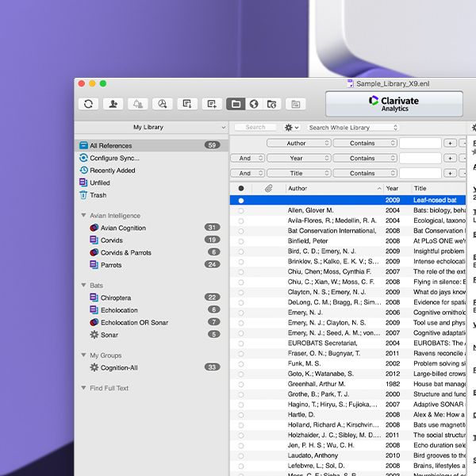Open the Search Whole Library dropdown
The image size is (476, 476).
pos(353,128)
